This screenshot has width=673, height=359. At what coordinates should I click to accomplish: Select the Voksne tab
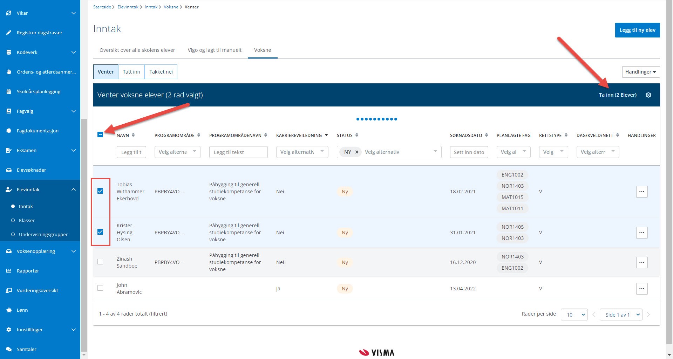pyautogui.click(x=263, y=50)
